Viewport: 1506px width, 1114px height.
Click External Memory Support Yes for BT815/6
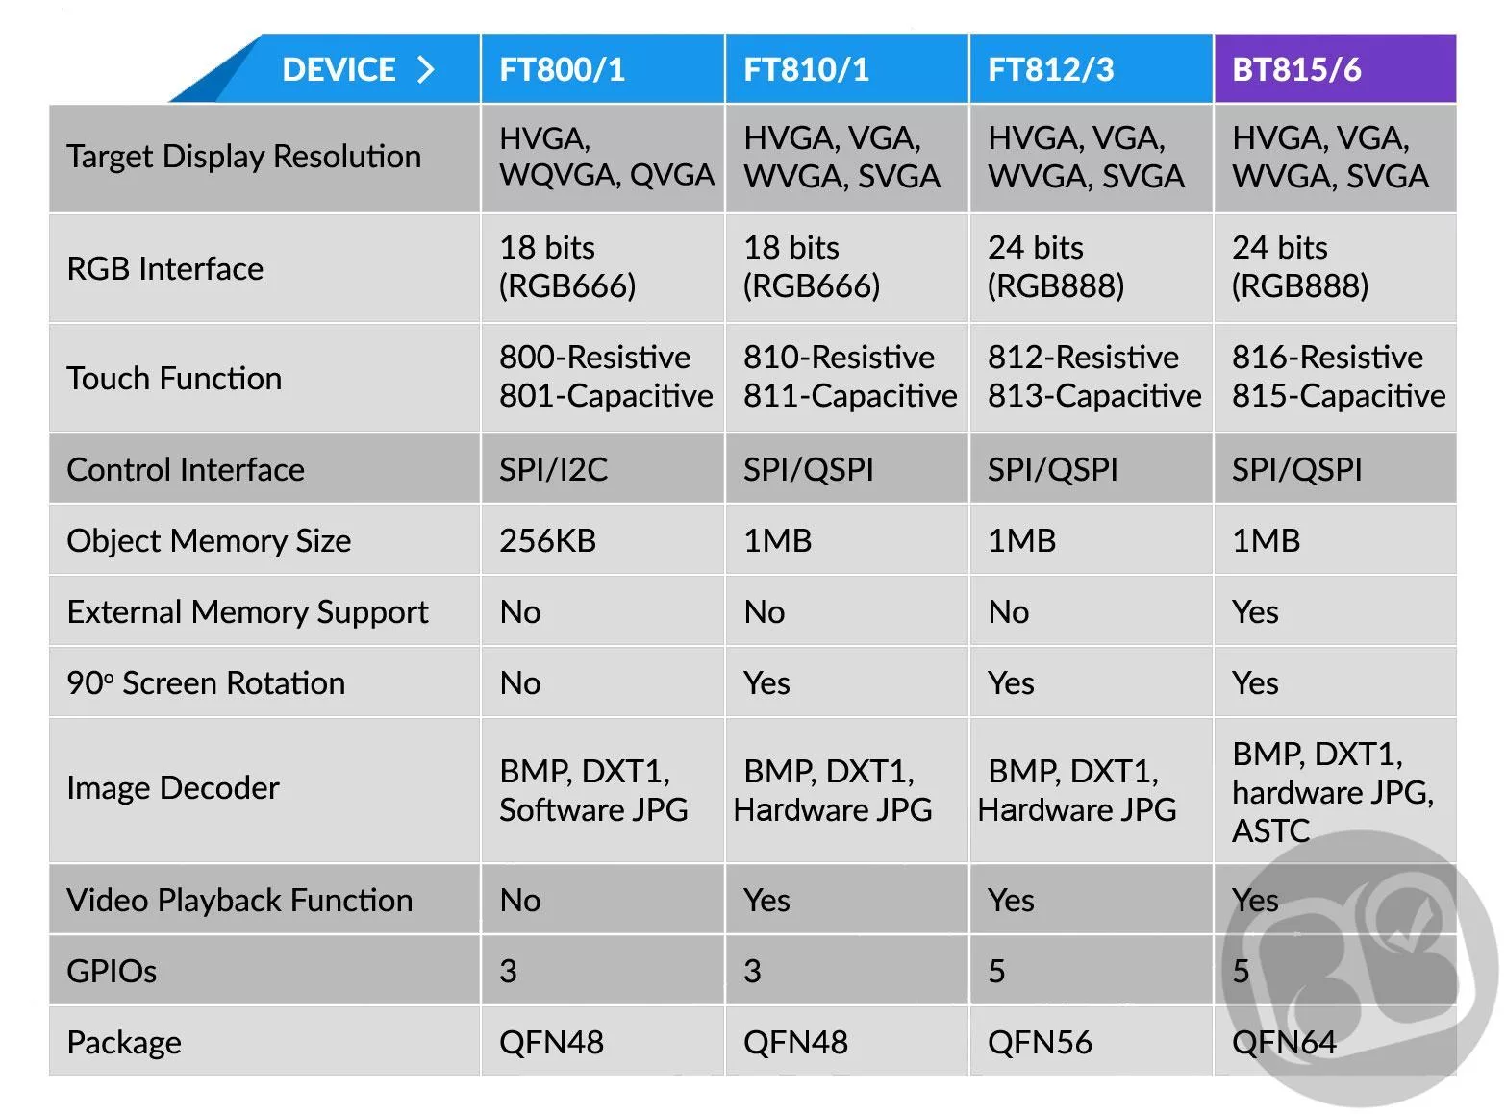point(1336,611)
